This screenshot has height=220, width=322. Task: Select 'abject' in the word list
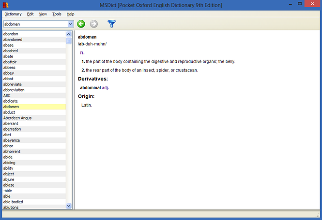pyautogui.click(x=34, y=174)
